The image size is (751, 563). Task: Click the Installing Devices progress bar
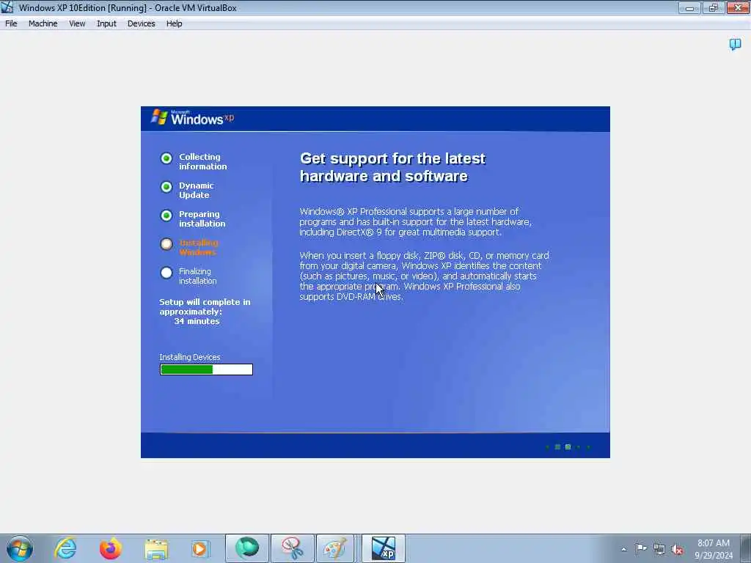pos(206,369)
